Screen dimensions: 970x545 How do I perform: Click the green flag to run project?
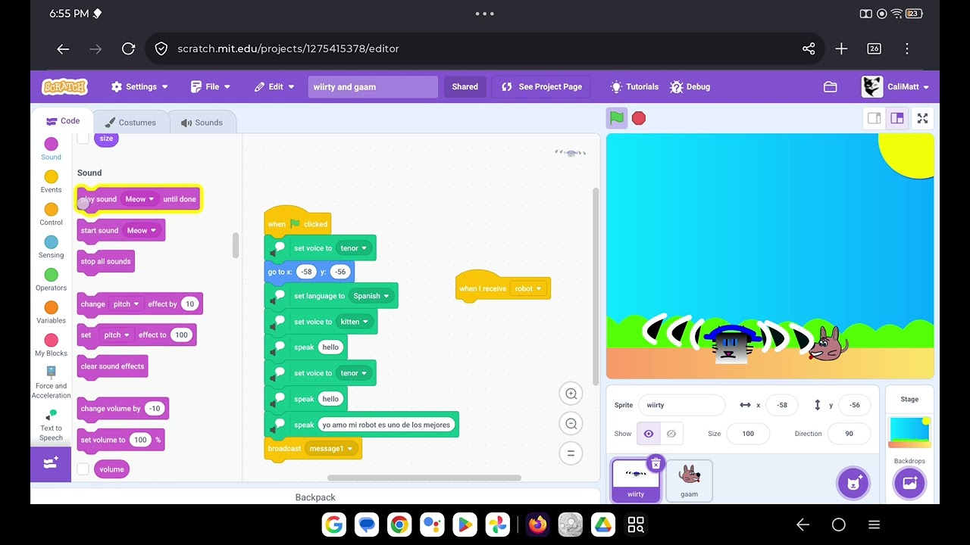point(617,118)
